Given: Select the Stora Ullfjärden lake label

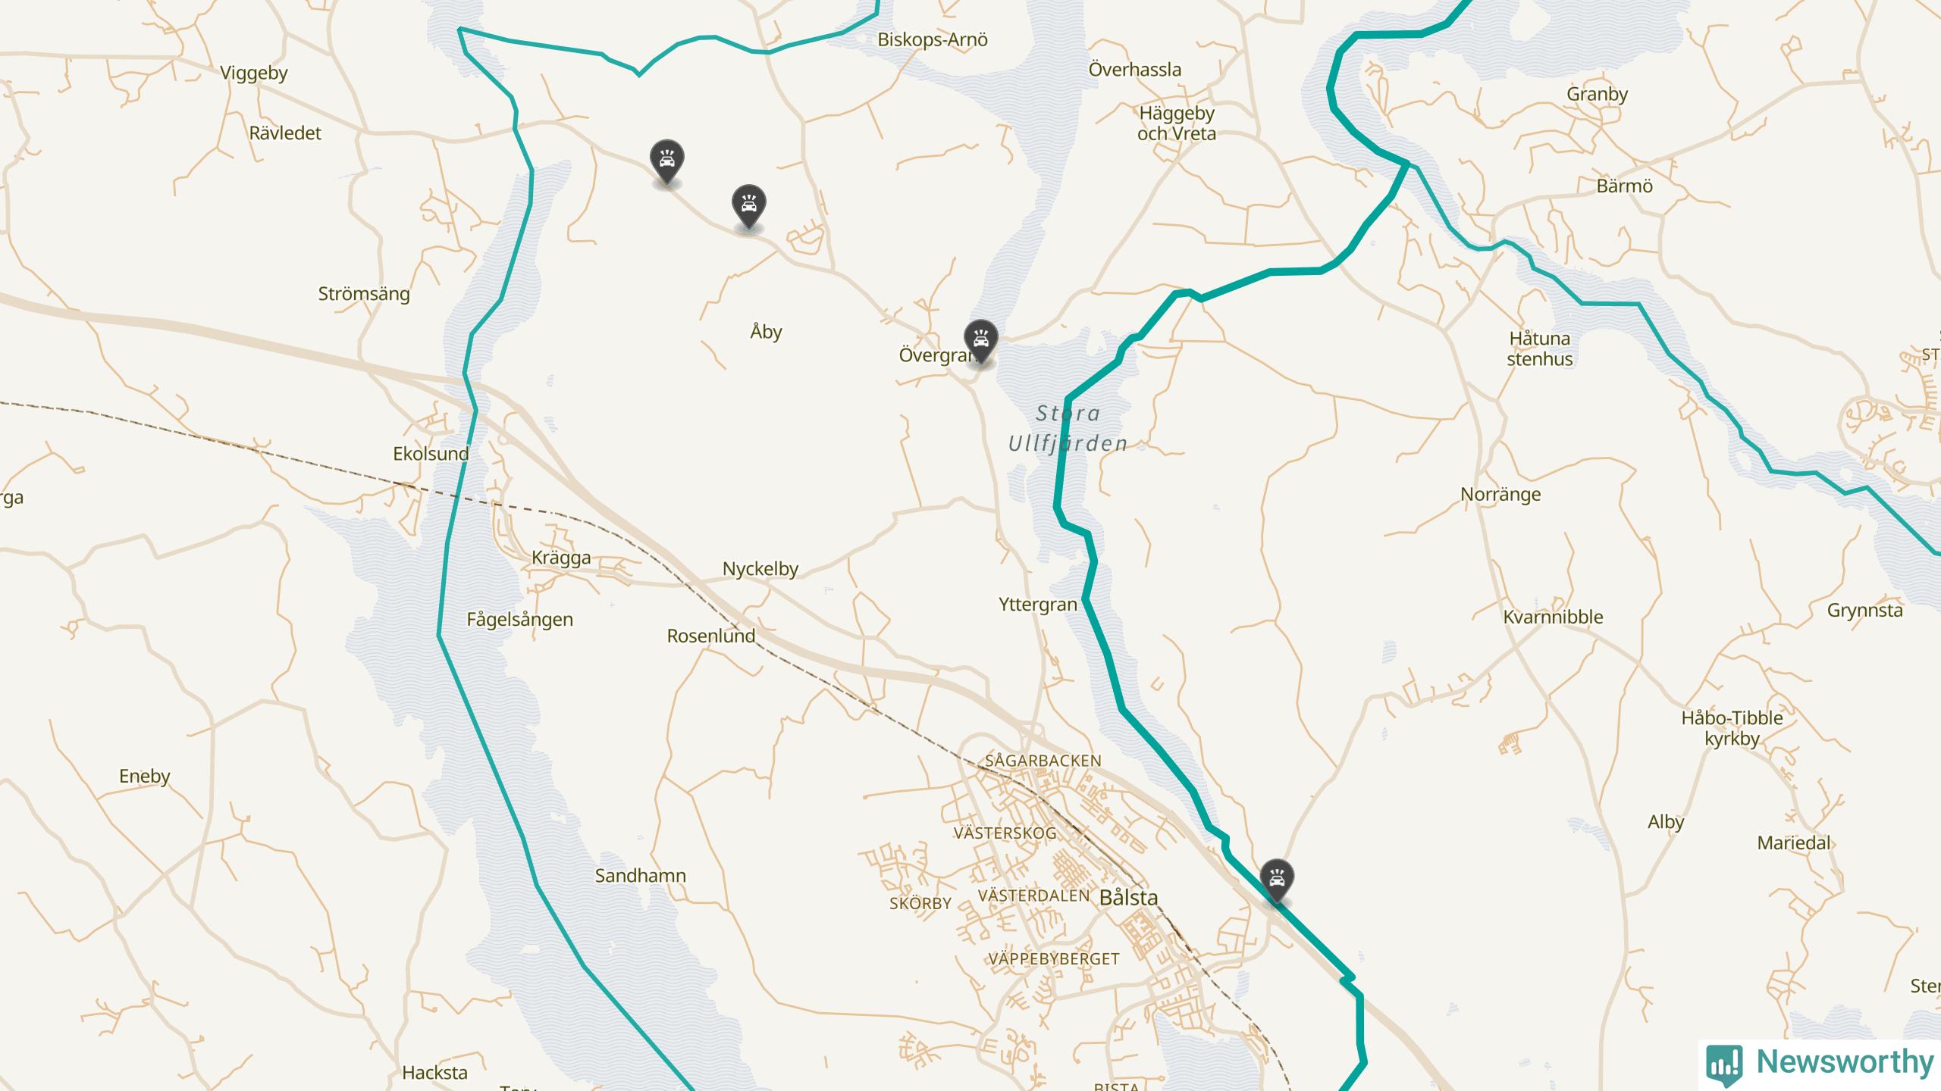Looking at the screenshot, I should pos(1068,428).
